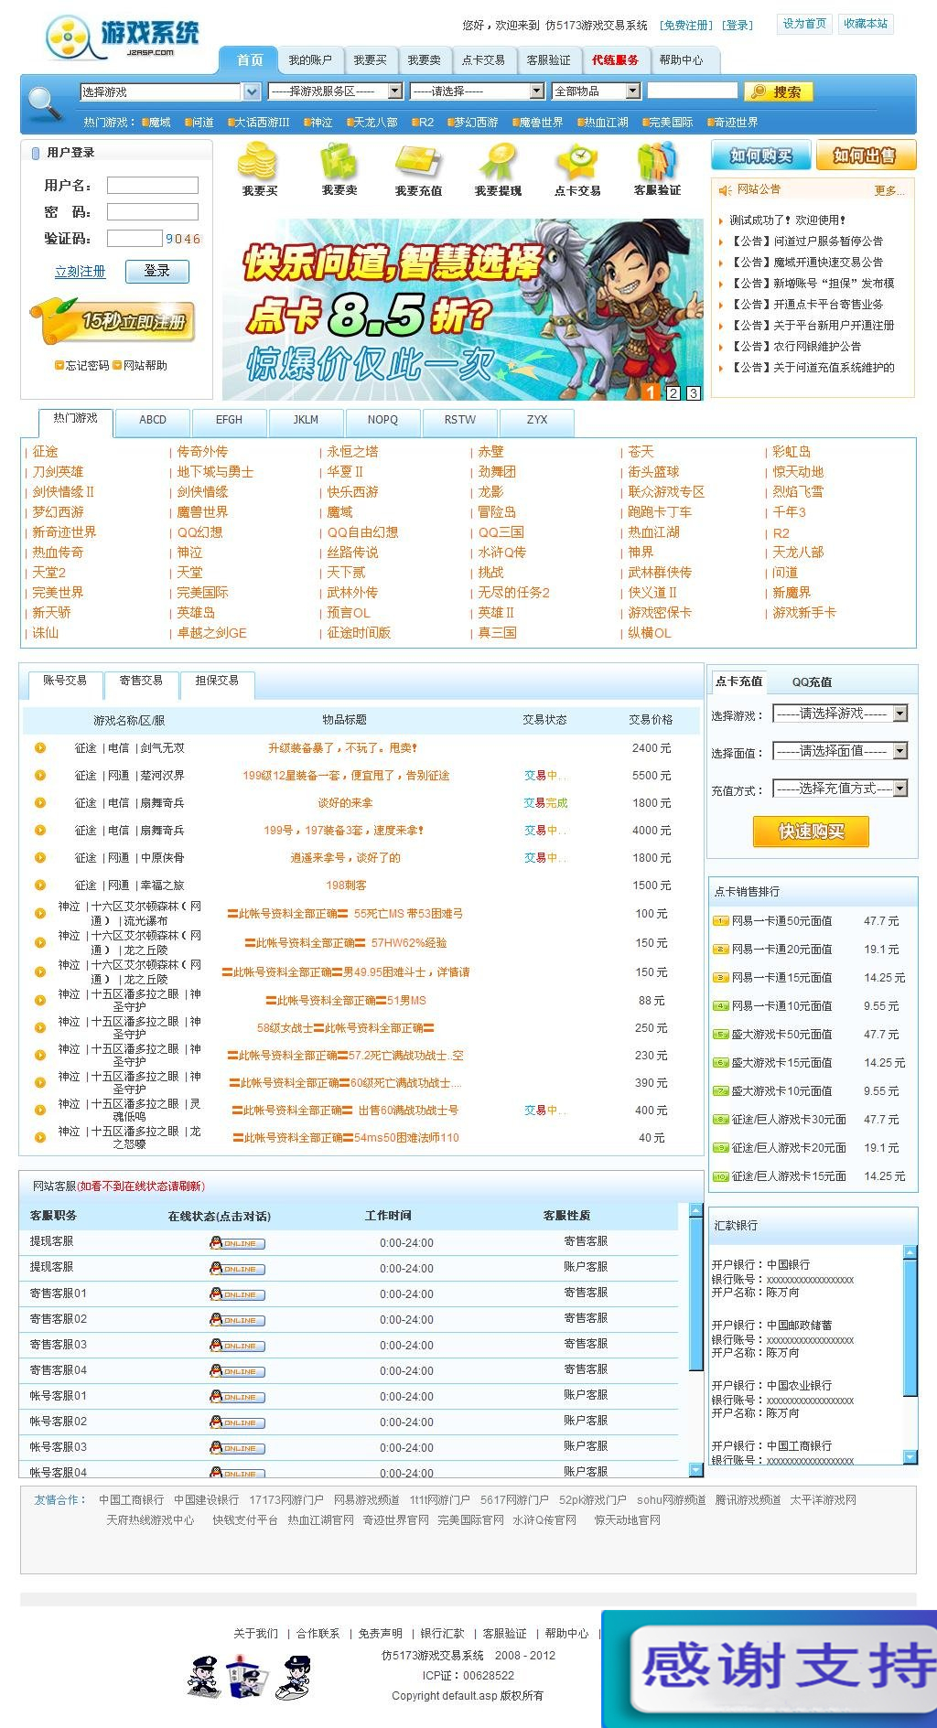Select the RSTW game list tab
The height and width of the screenshot is (1728, 937).
[460, 421]
